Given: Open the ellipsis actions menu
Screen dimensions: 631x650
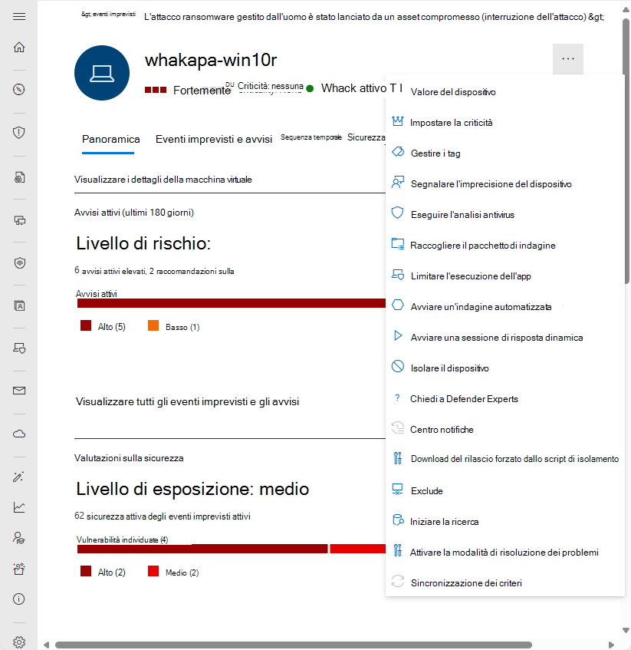Looking at the screenshot, I should point(567,58).
